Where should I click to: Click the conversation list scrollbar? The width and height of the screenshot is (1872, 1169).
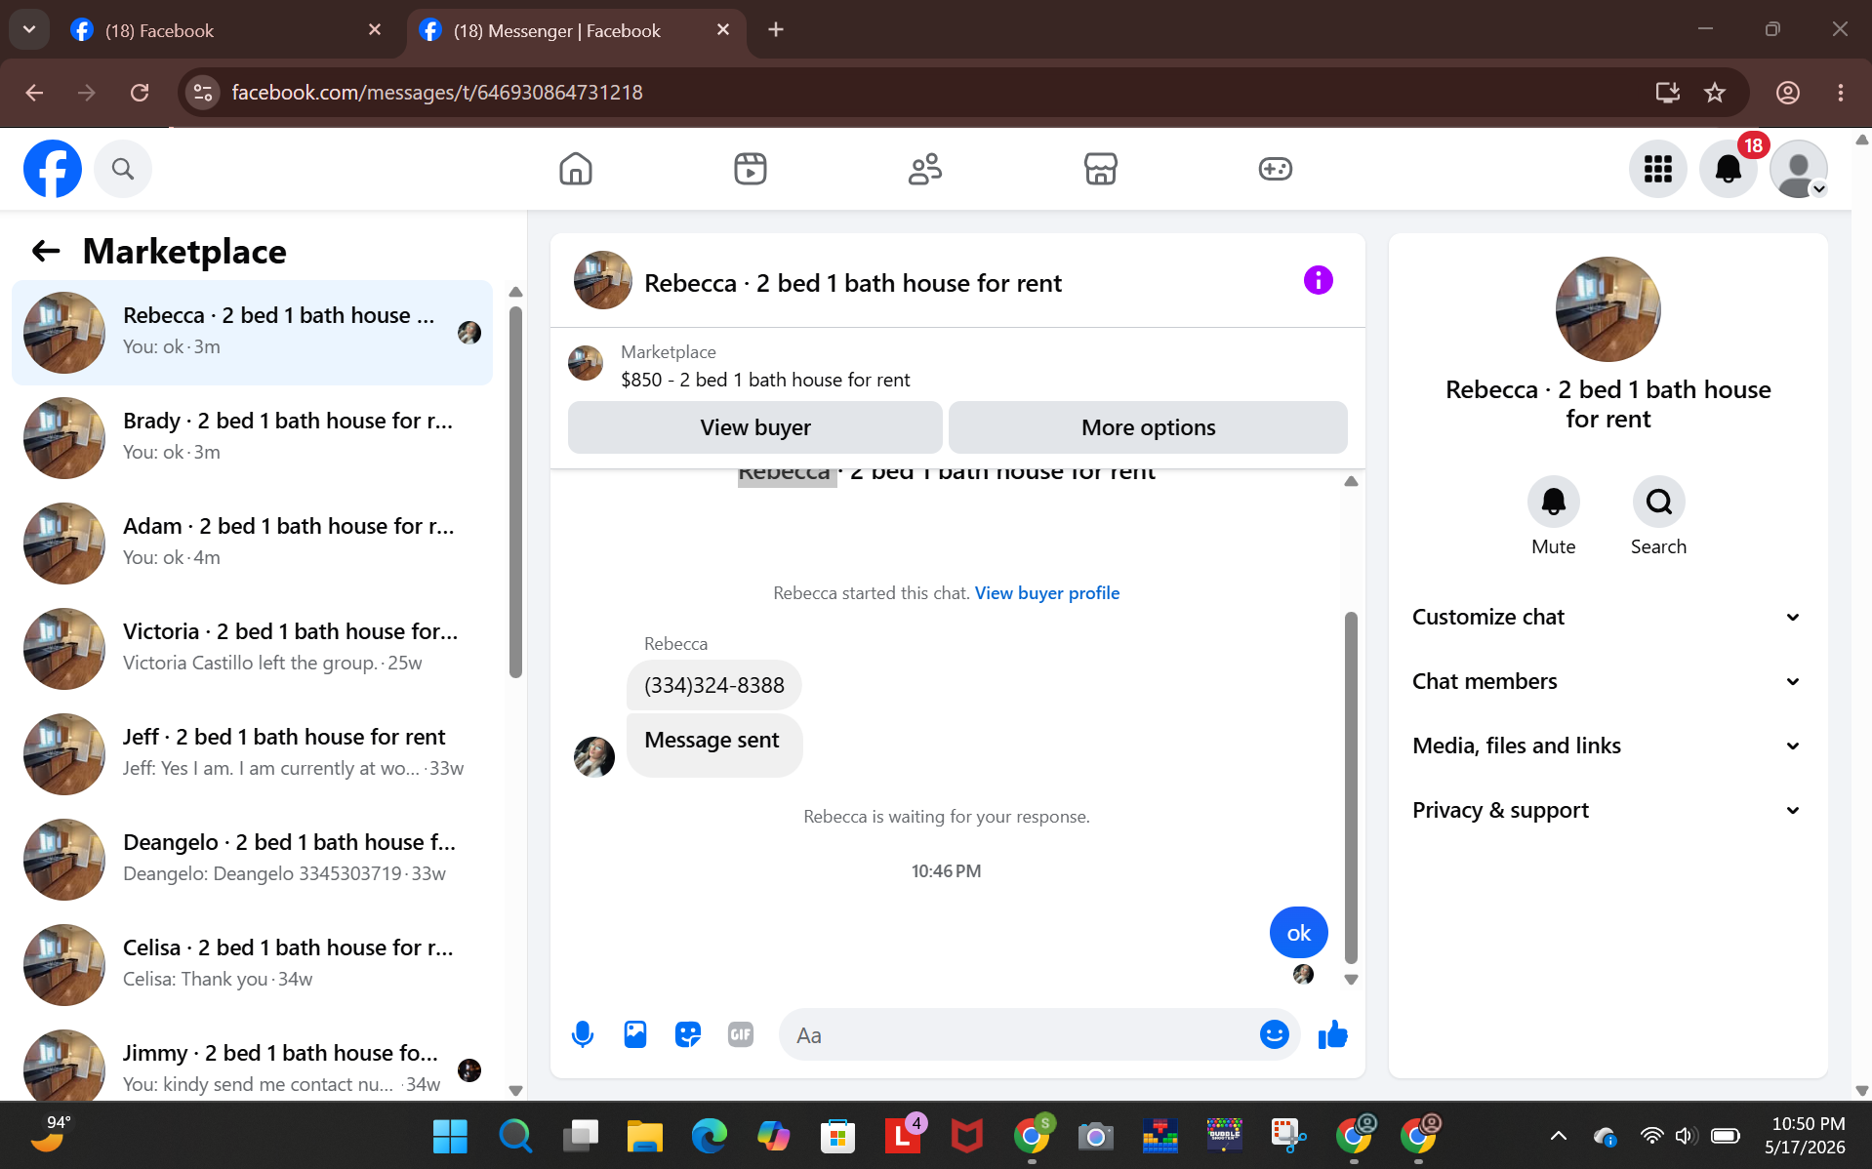pos(515,492)
